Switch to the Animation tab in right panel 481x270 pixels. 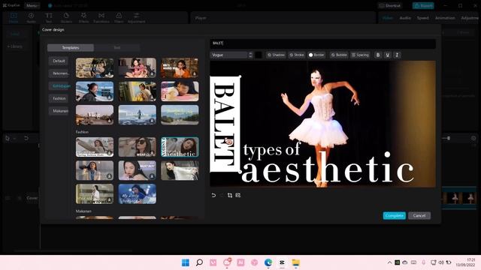coord(445,18)
